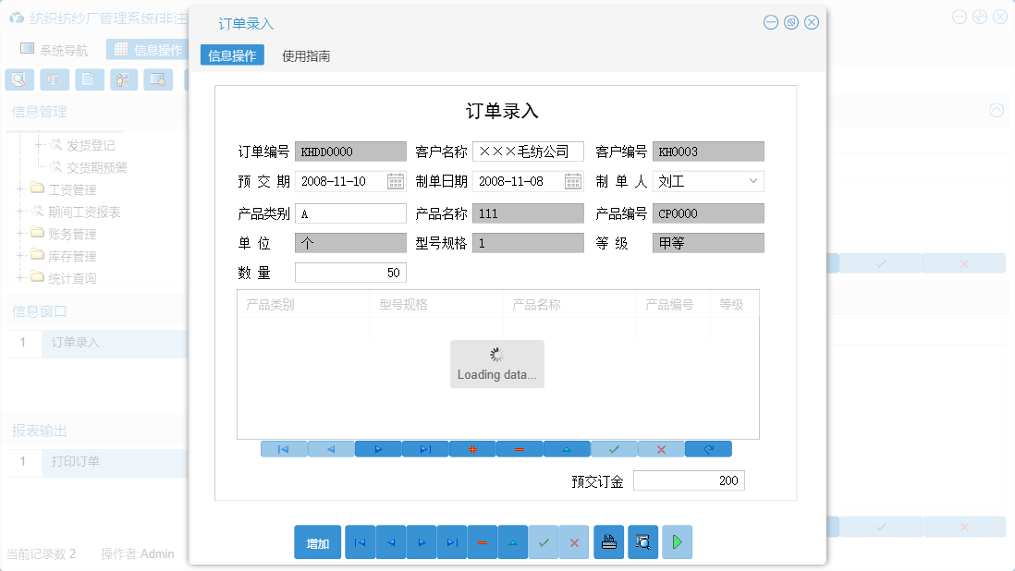Click the insert record plus icon on grid navigator
The height and width of the screenshot is (571, 1015).
pyautogui.click(x=472, y=448)
